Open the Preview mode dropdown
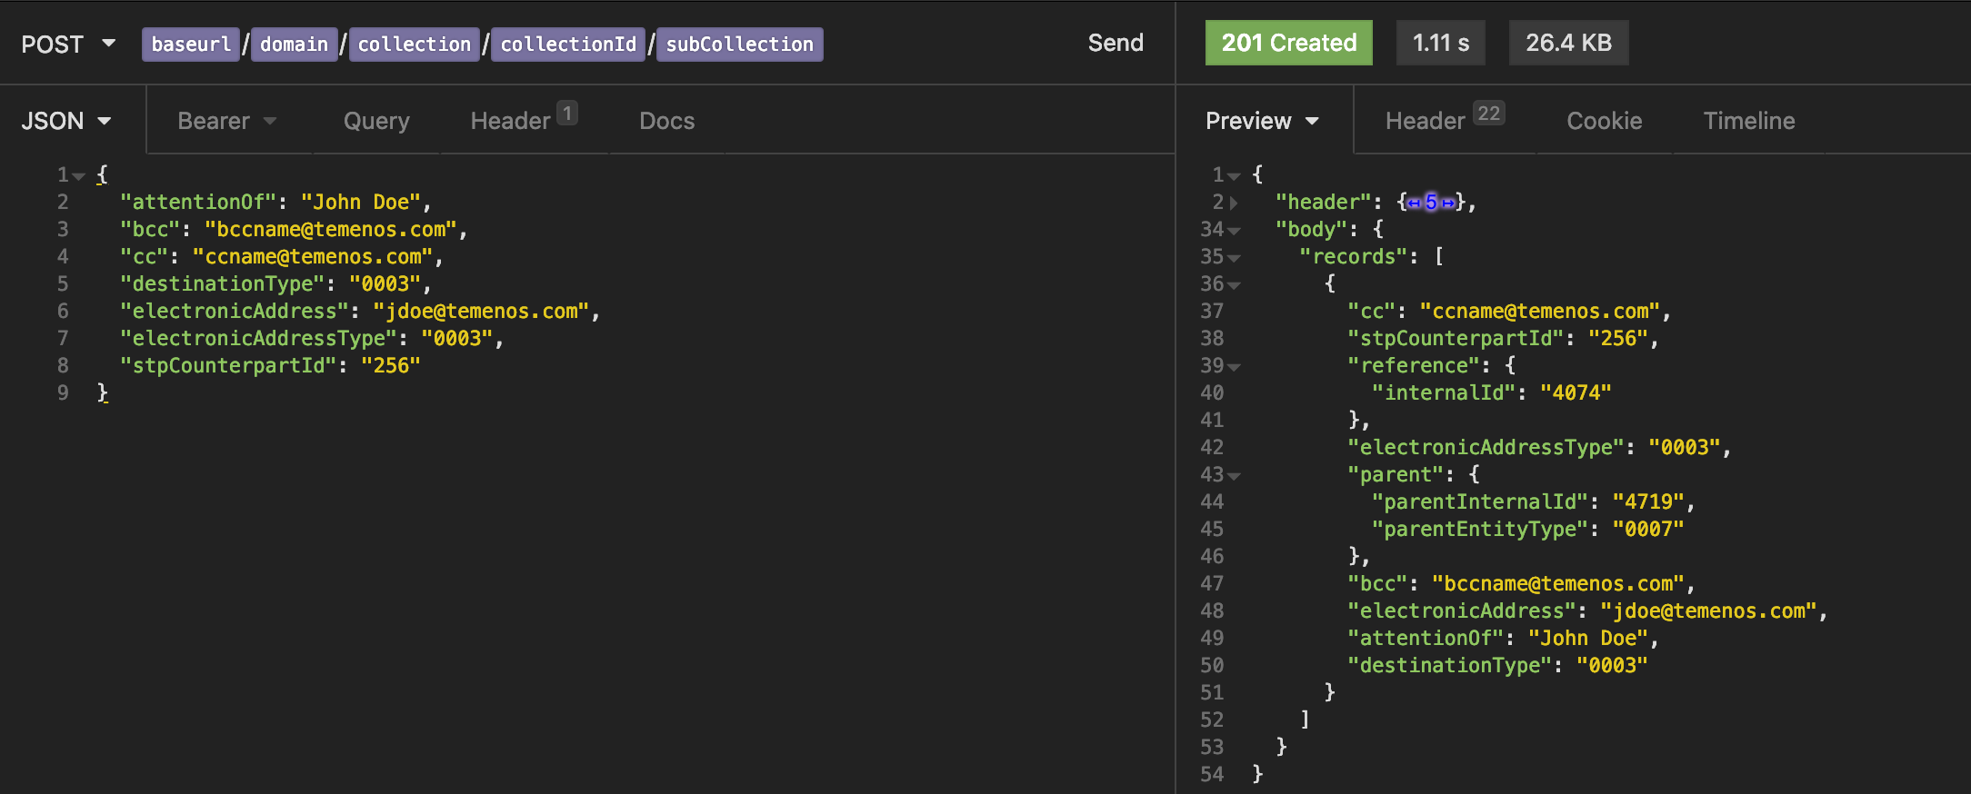The image size is (1971, 794). tap(1261, 121)
